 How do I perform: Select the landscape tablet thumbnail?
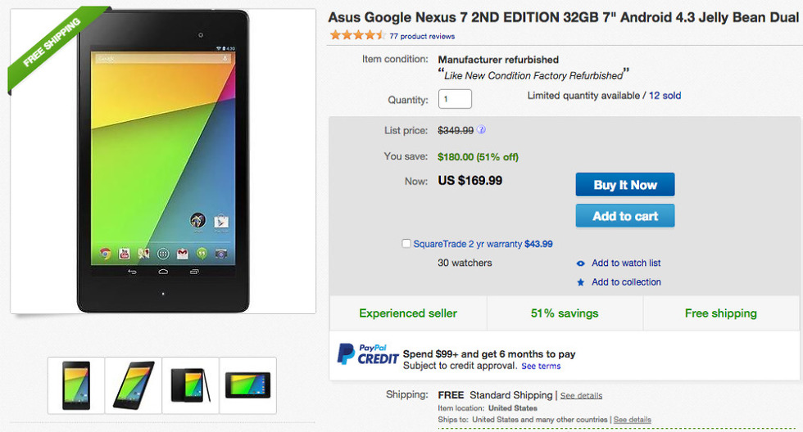click(247, 385)
